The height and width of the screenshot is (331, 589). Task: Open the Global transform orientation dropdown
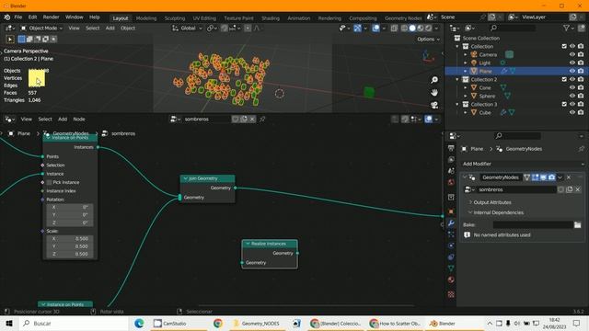(187, 29)
